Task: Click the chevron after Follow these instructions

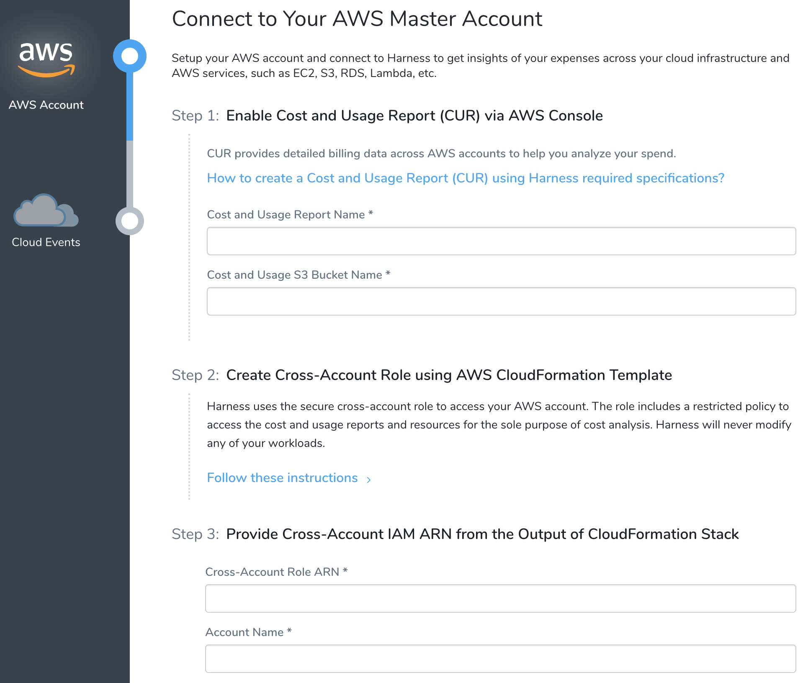Action: coord(368,480)
